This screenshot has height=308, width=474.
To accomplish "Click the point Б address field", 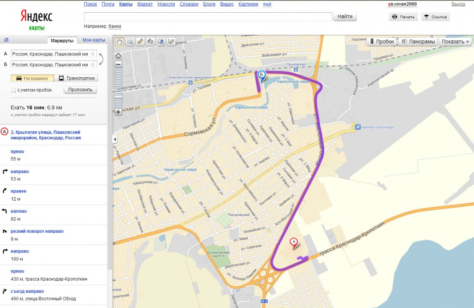I will (x=54, y=64).
